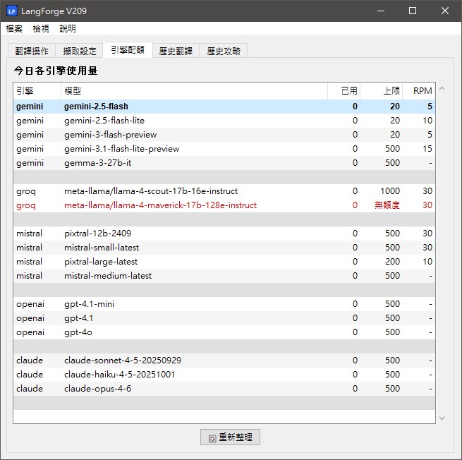Select the gemma-3-27b-it row
The height and width of the screenshot is (460, 462).
click(224, 163)
